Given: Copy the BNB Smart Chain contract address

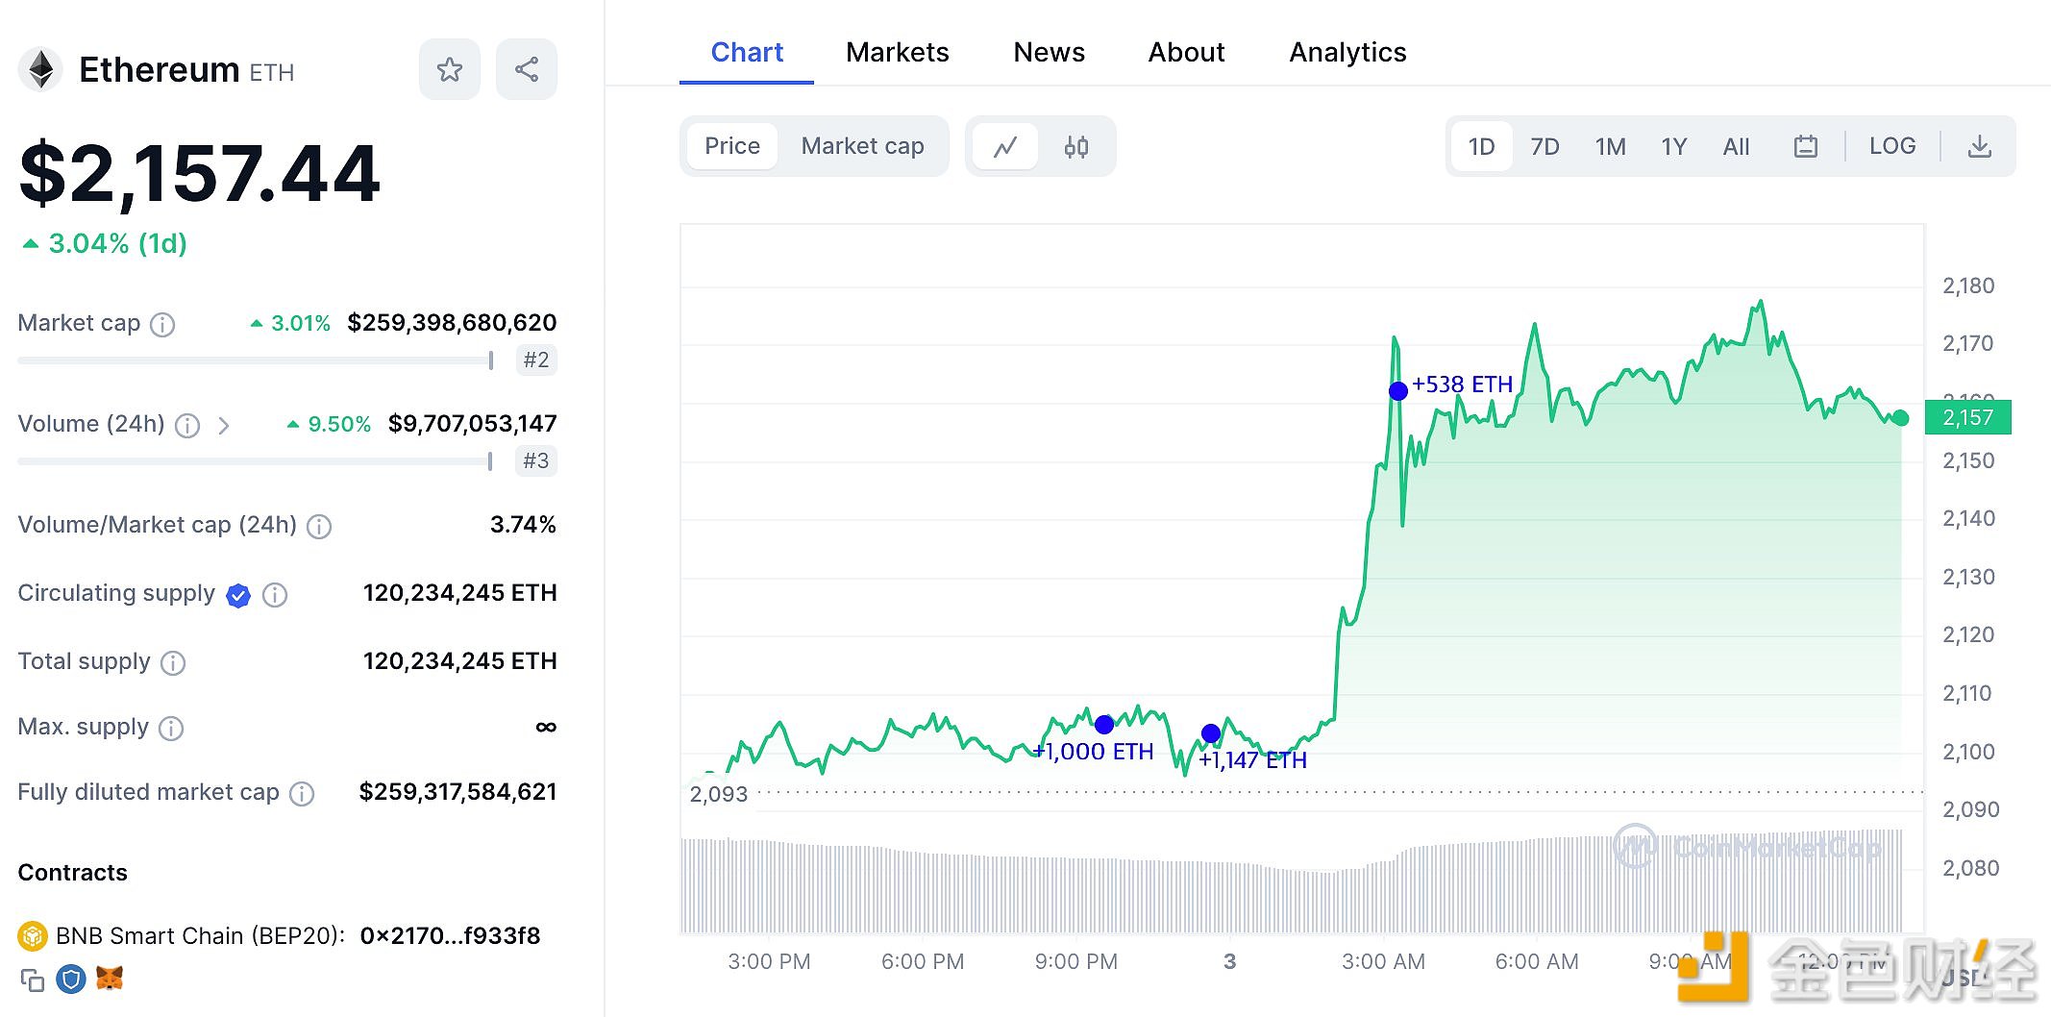Looking at the screenshot, I should click(x=33, y=980).
